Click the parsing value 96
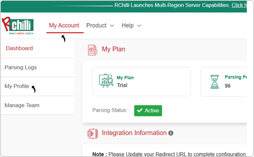The width and height of the screenshot is (254, 157). pos(228,86)
